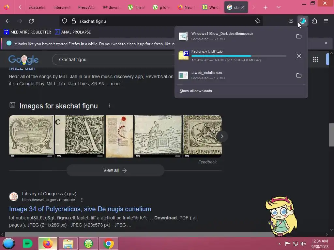Bookmark this page with the star
This screenshot has width=334, height=250.
(258, 21)
